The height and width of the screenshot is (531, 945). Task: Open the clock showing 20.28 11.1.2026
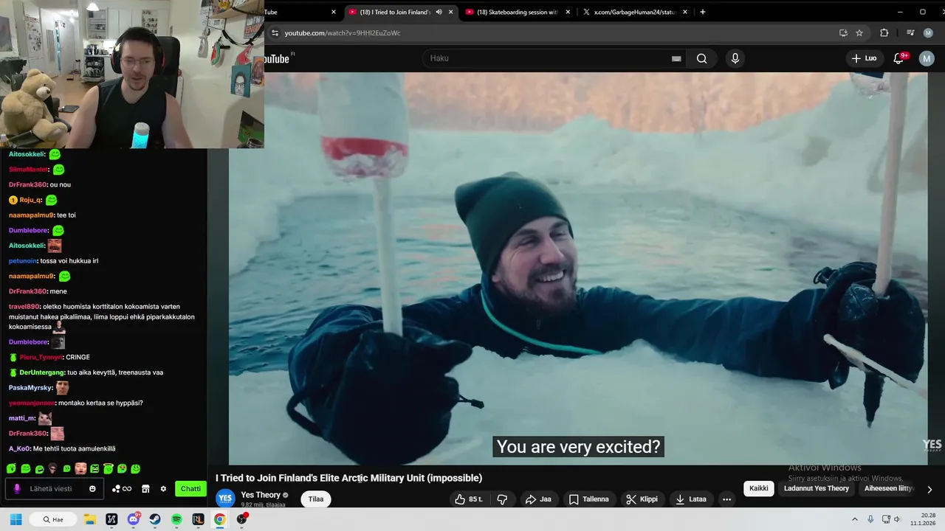[x=924, y=519]
